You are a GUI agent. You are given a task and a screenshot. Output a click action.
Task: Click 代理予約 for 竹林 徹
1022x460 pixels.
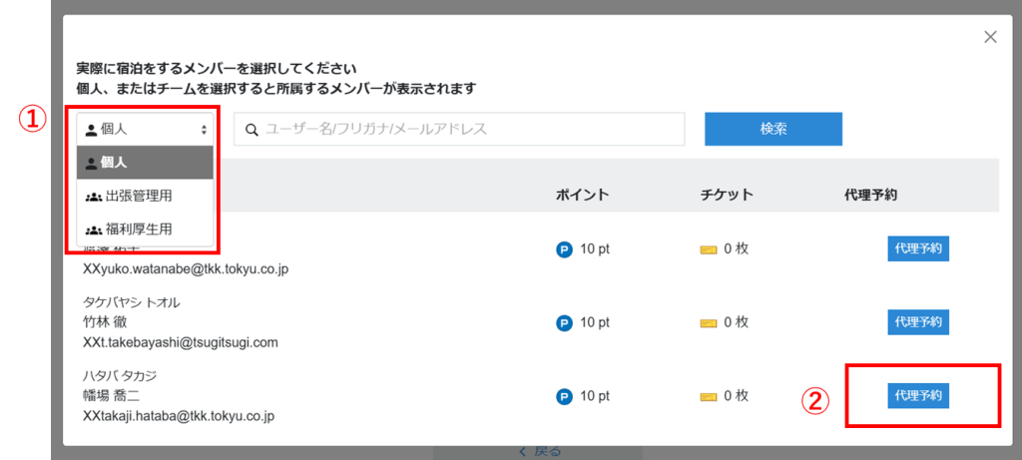[x=917, y=322]
